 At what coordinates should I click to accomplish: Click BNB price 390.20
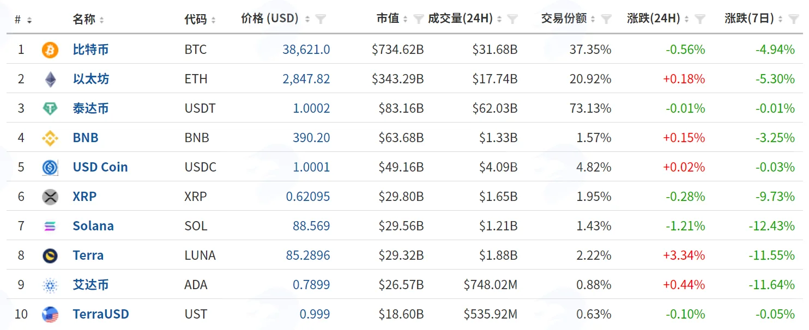[x=311, y=138]
